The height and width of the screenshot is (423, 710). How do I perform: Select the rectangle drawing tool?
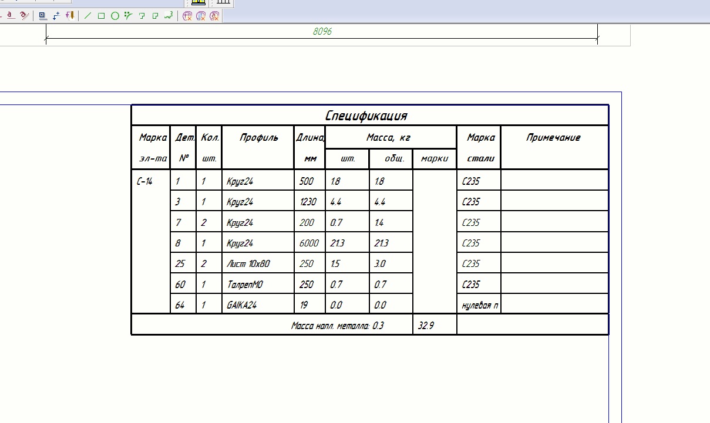101,16
